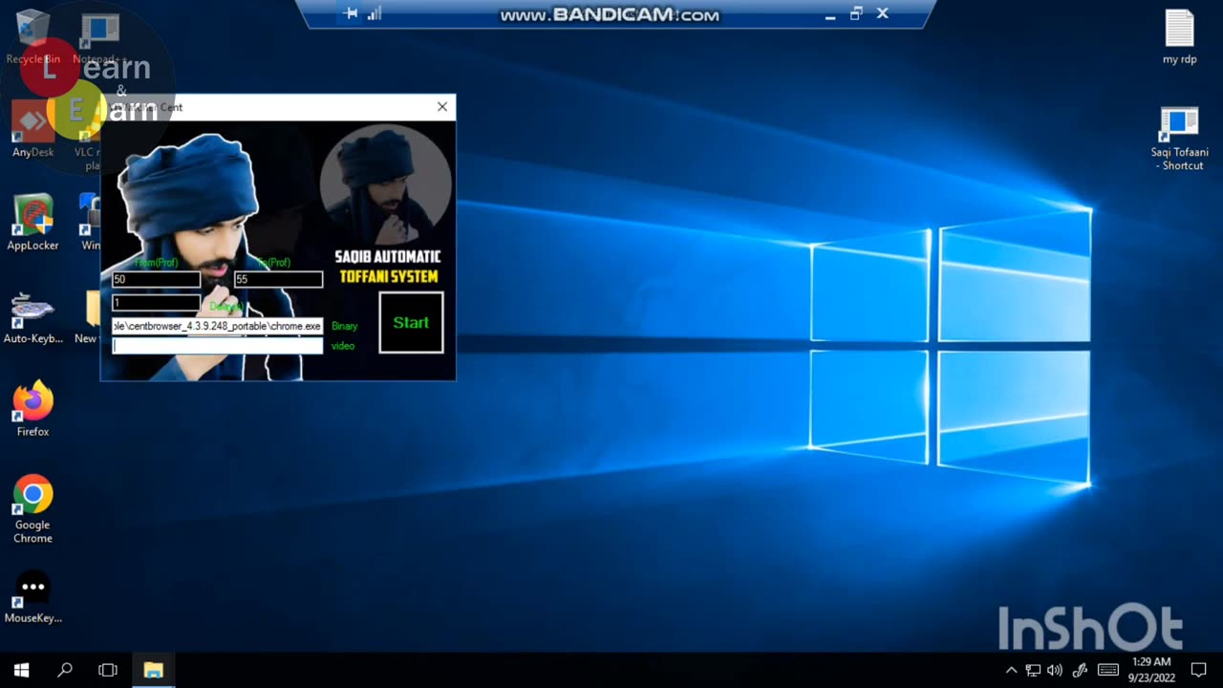
Task: Open the Action Center notifications icon
Action: (x=1199, y=670)
